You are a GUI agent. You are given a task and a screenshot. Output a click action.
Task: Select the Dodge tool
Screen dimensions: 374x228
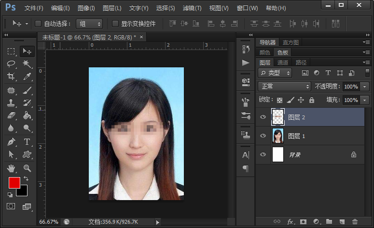(x=27, y=128)
